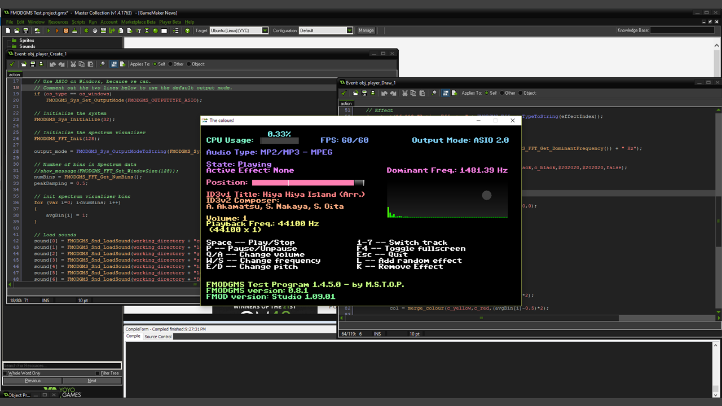Switch to the Compile tab
Screen dimensions: 722x406
133,337
